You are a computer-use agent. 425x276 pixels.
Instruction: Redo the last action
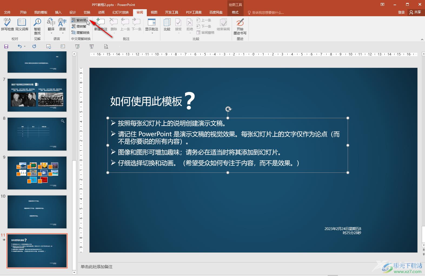pyautogui.click(x=34, y=46)
